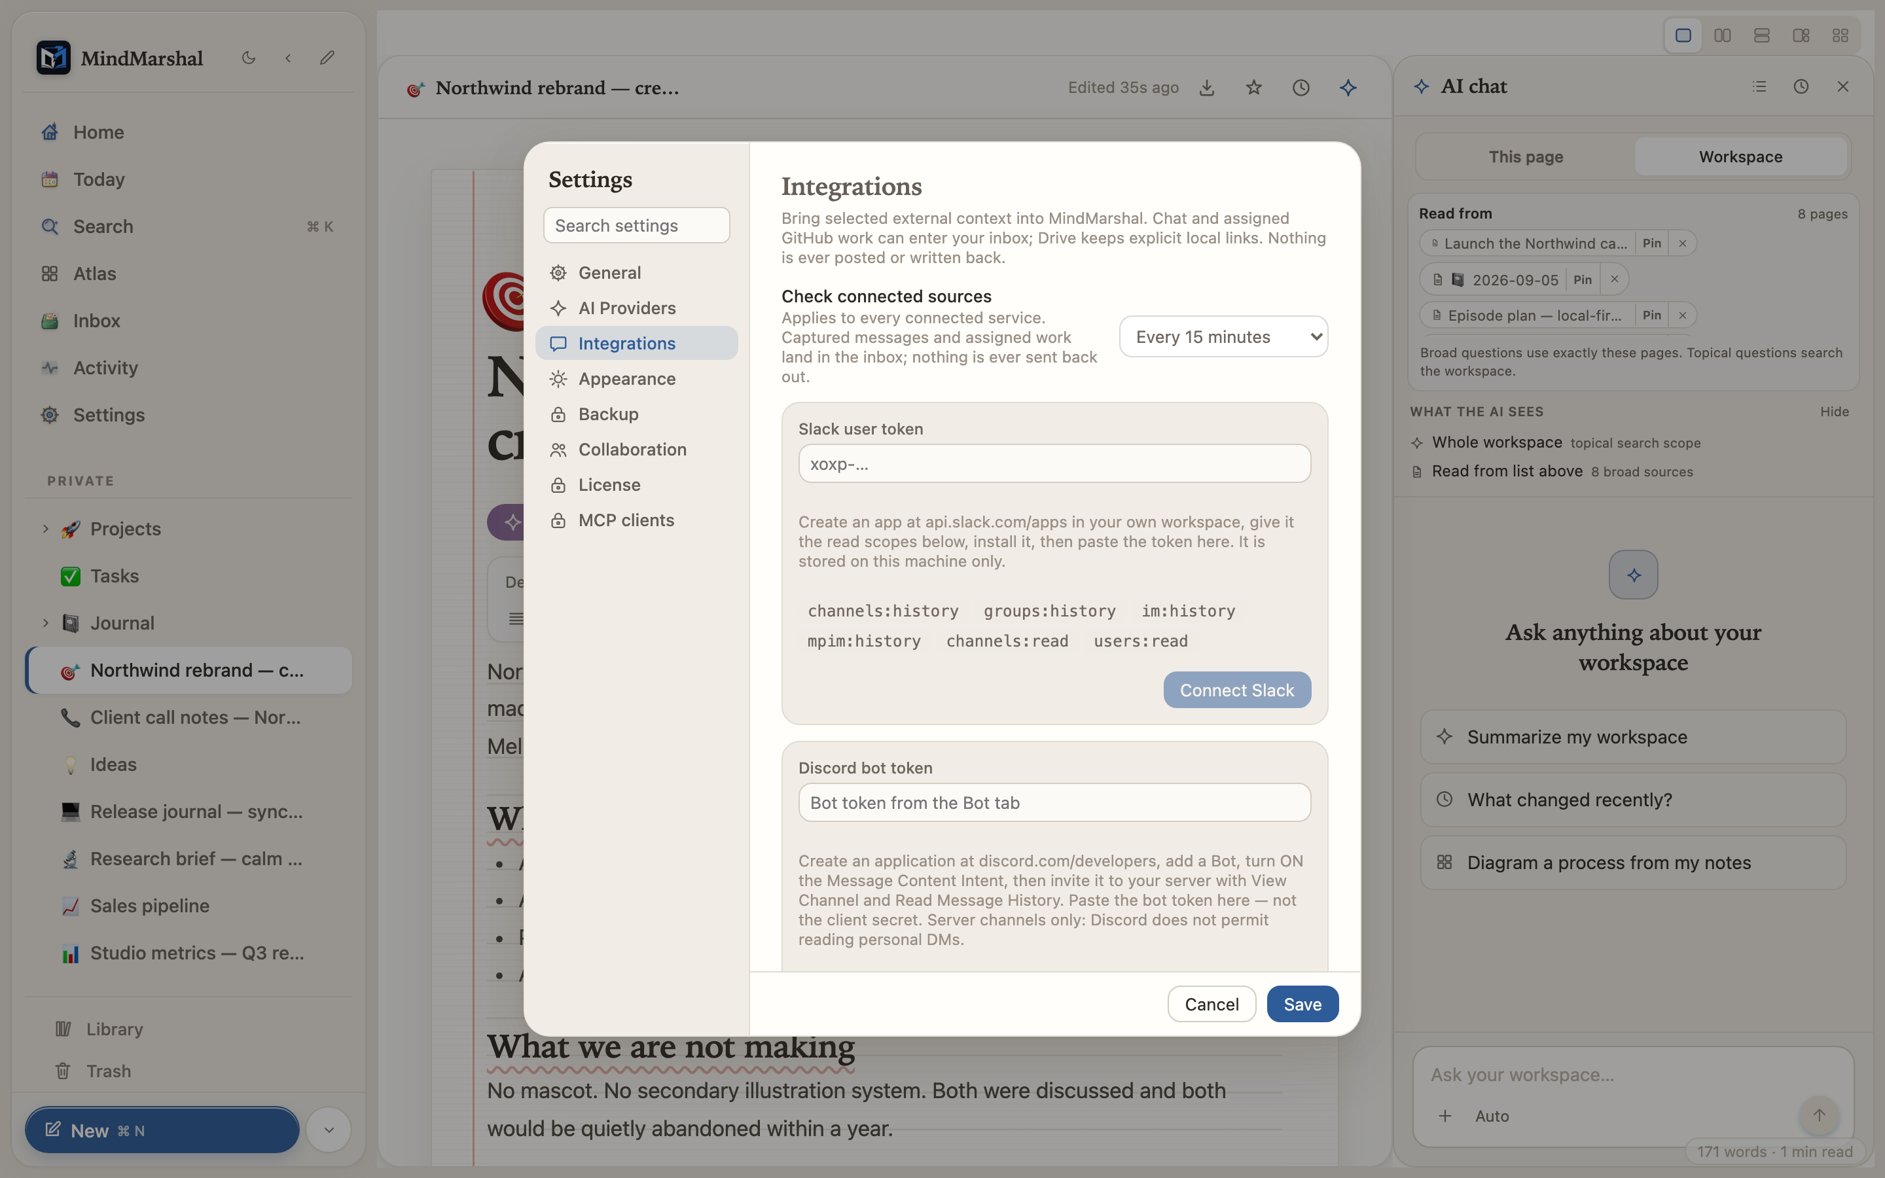The height and width of the screenshot is (1178, 1885).
Task: Click the Slack user token field
Action: pyautogui.click(x=1054, y=463)
